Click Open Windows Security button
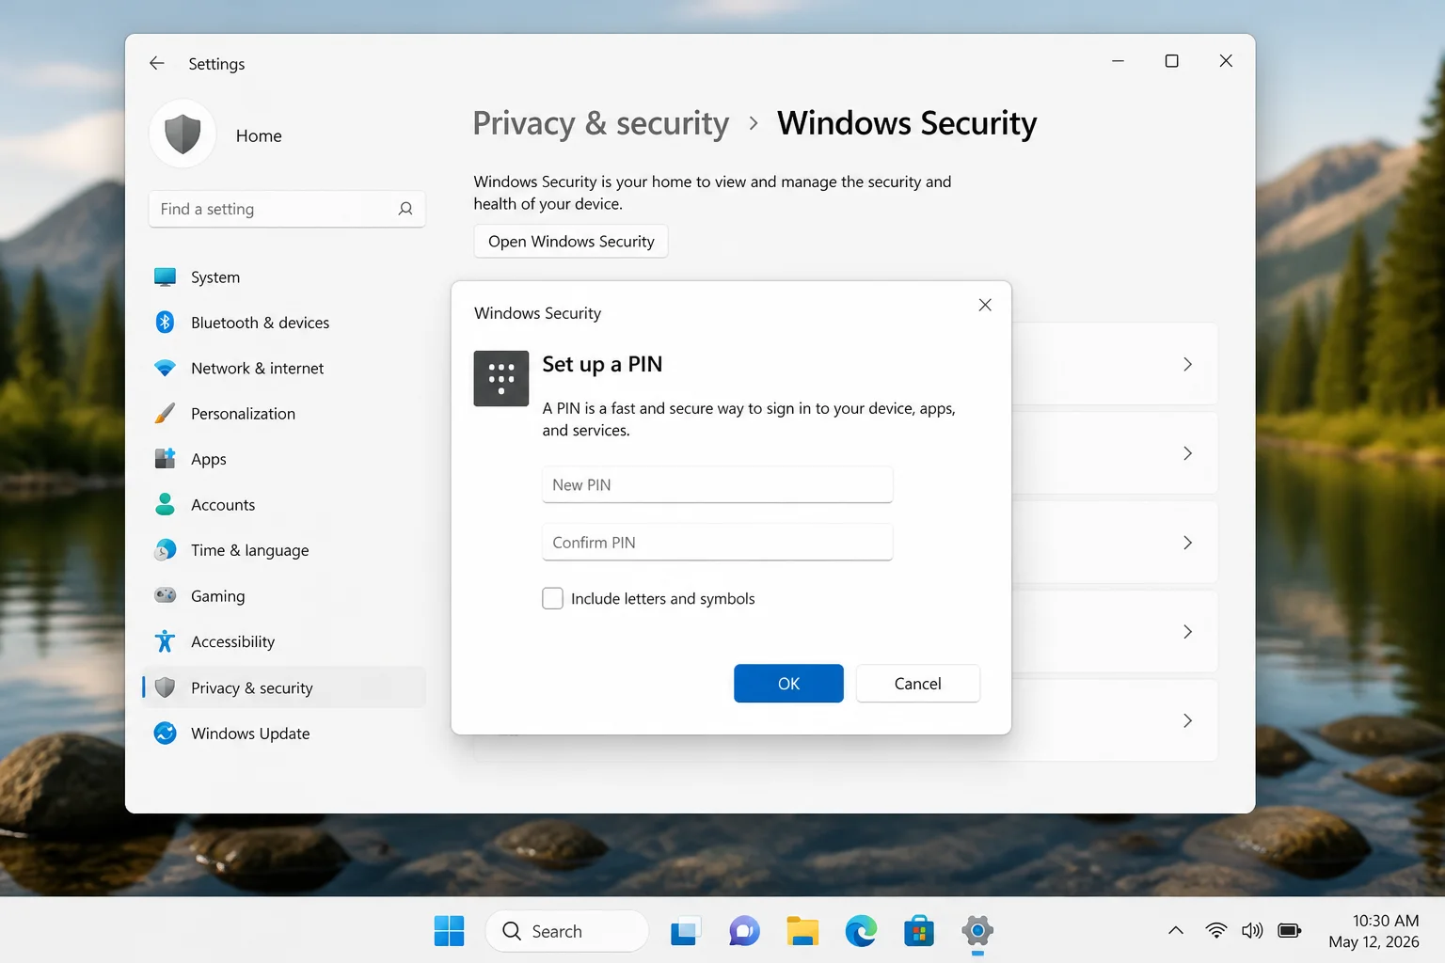 point(571,242)
